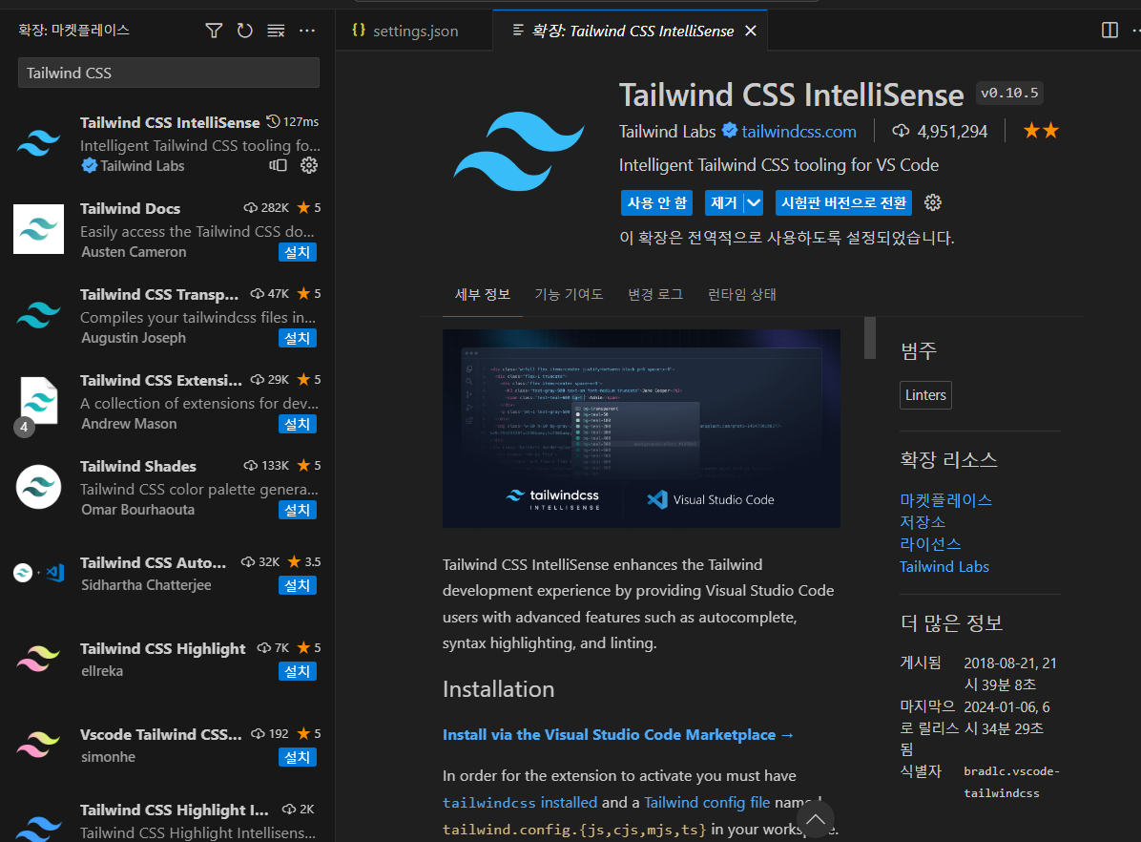Open tailwindcss installed link
This screenshot has height=842, width=1141.
pos(520,803)
